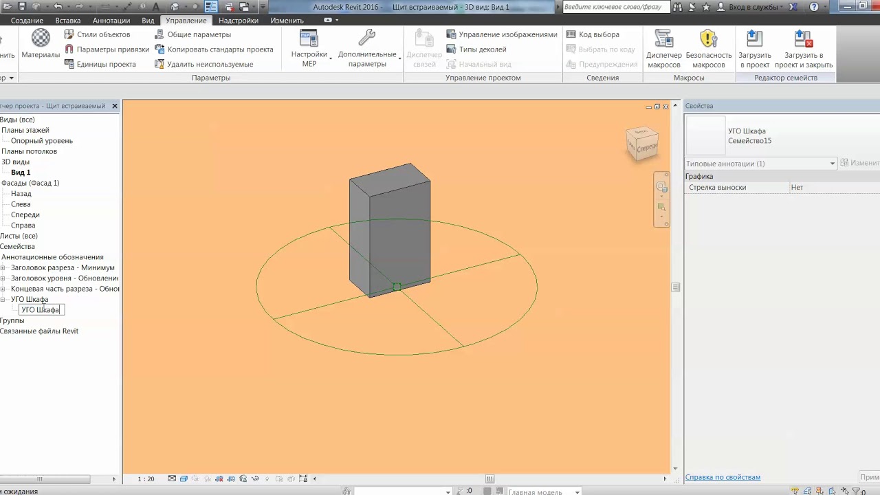Screen dimensions: 880x495
Task: Click the Detail Level icon in view control bar
Action: pos(172,478)
